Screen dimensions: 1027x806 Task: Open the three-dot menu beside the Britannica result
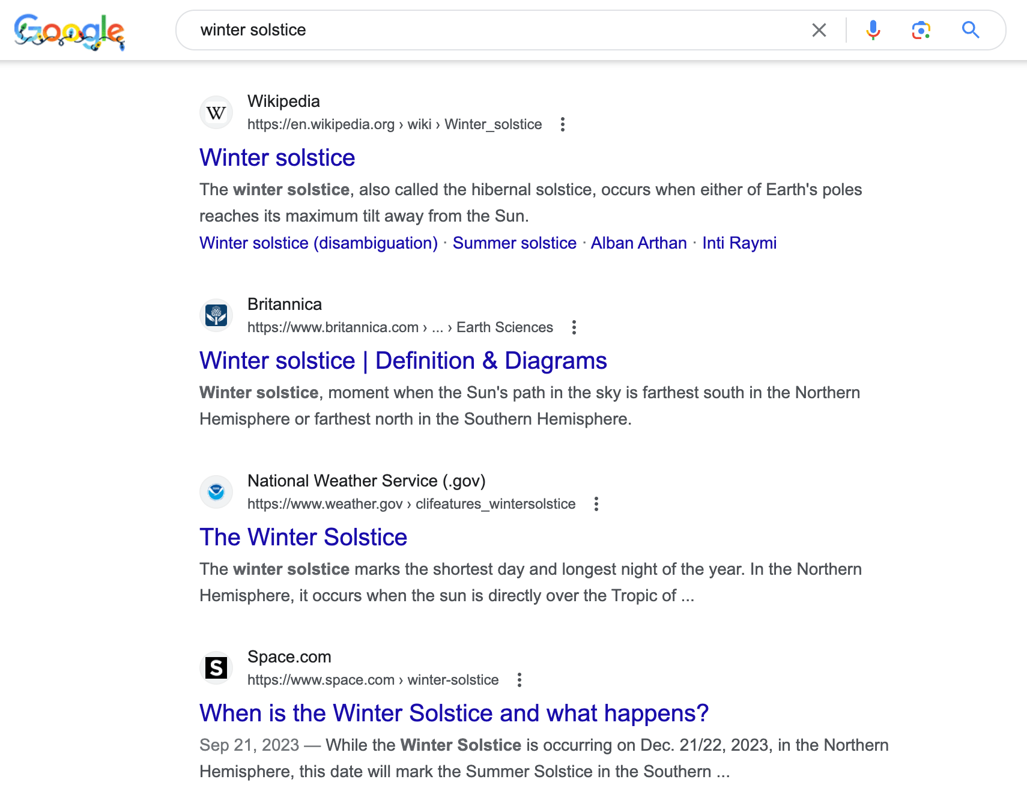(x=574, y=327)
